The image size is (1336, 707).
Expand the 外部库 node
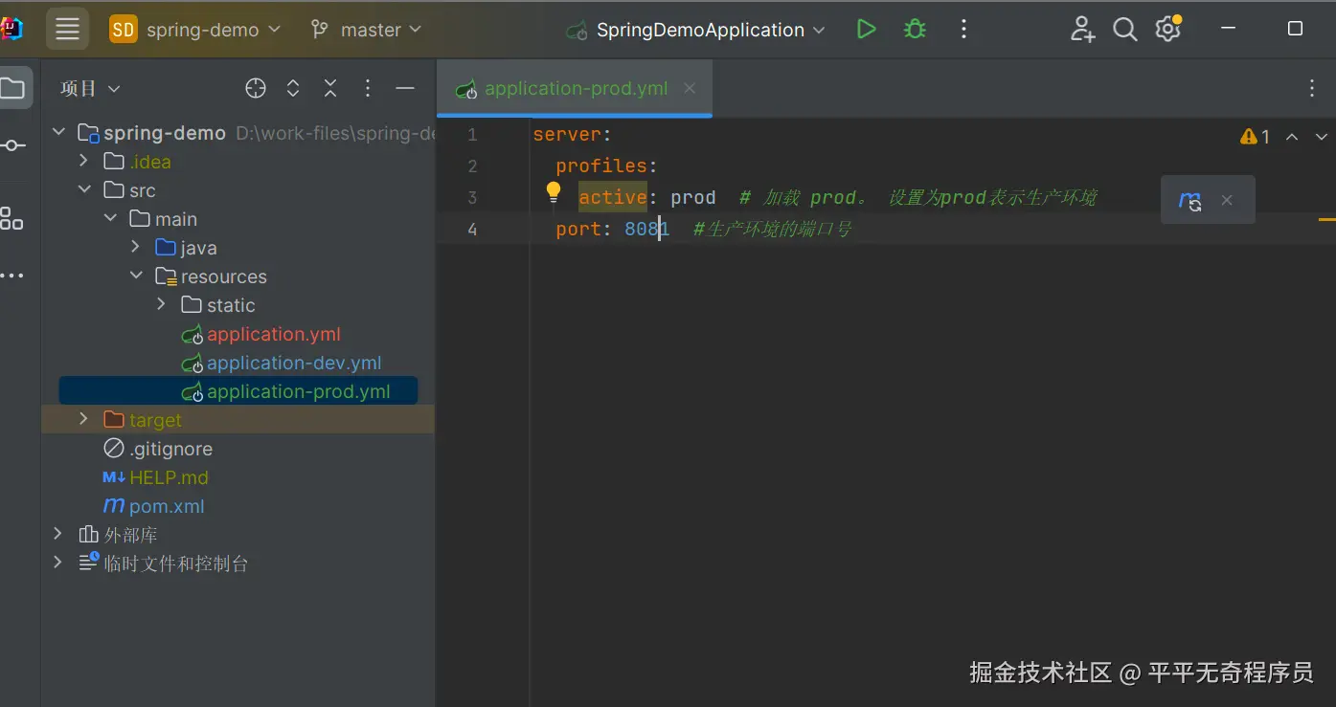click(58, 534)
